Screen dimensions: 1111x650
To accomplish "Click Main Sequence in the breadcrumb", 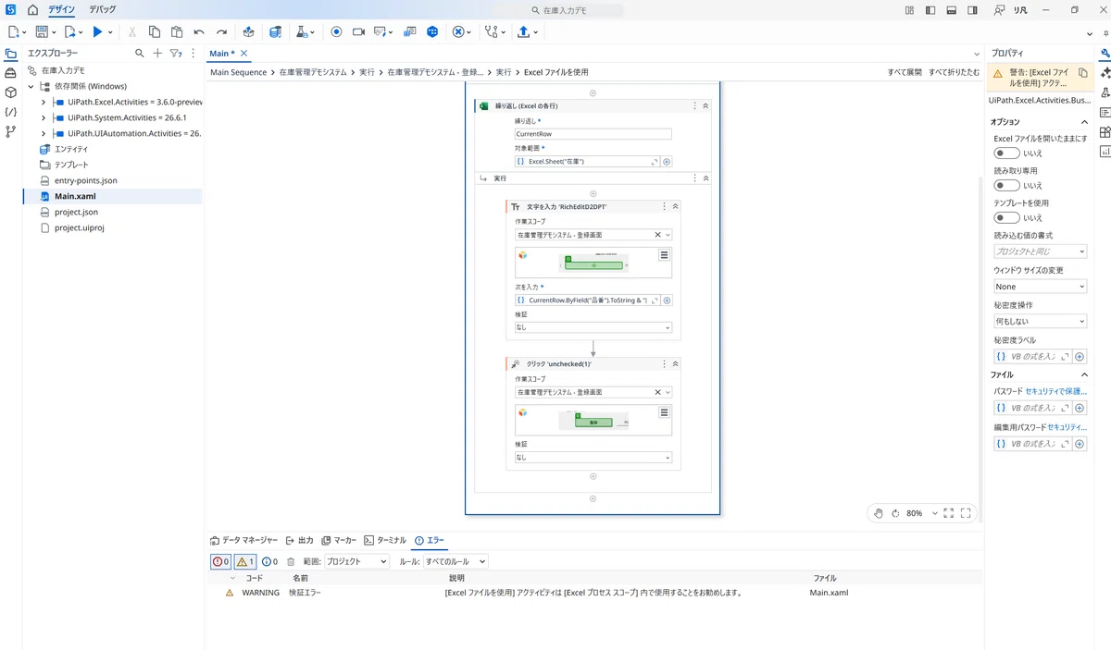I will [x=238, y=72].
